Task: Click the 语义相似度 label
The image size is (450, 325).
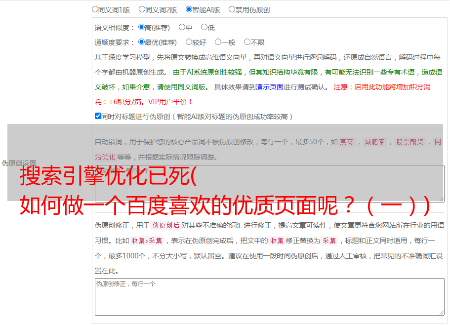Action: pos(115,28)
